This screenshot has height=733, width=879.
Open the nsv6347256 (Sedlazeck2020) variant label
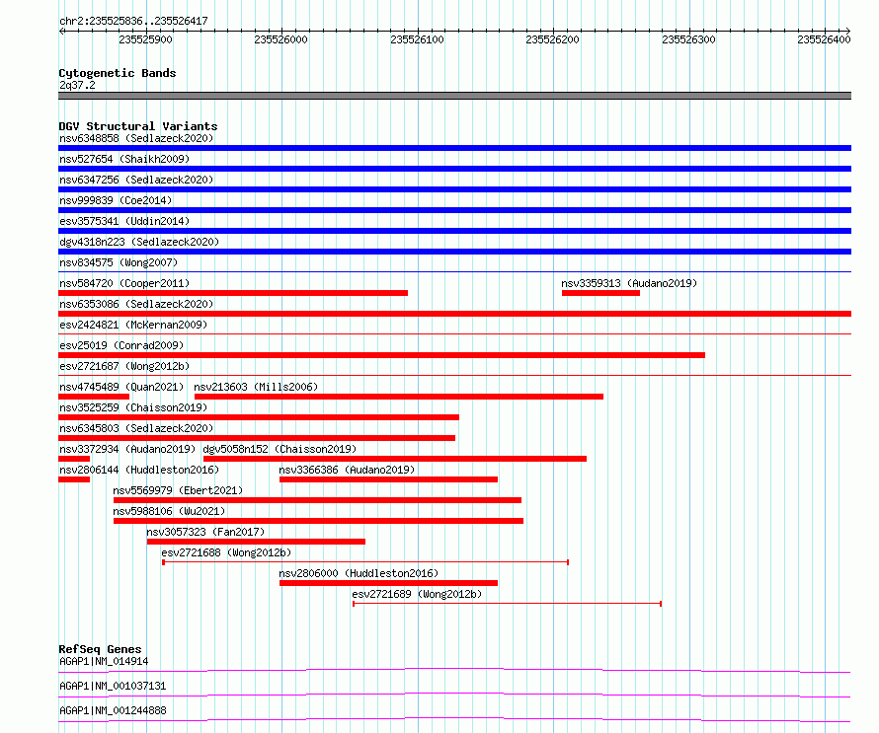click(x=136, y=180)
